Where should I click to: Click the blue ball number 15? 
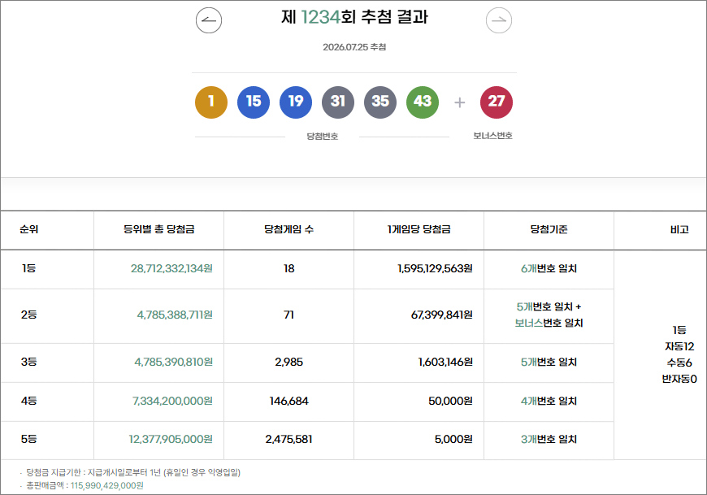254,102
